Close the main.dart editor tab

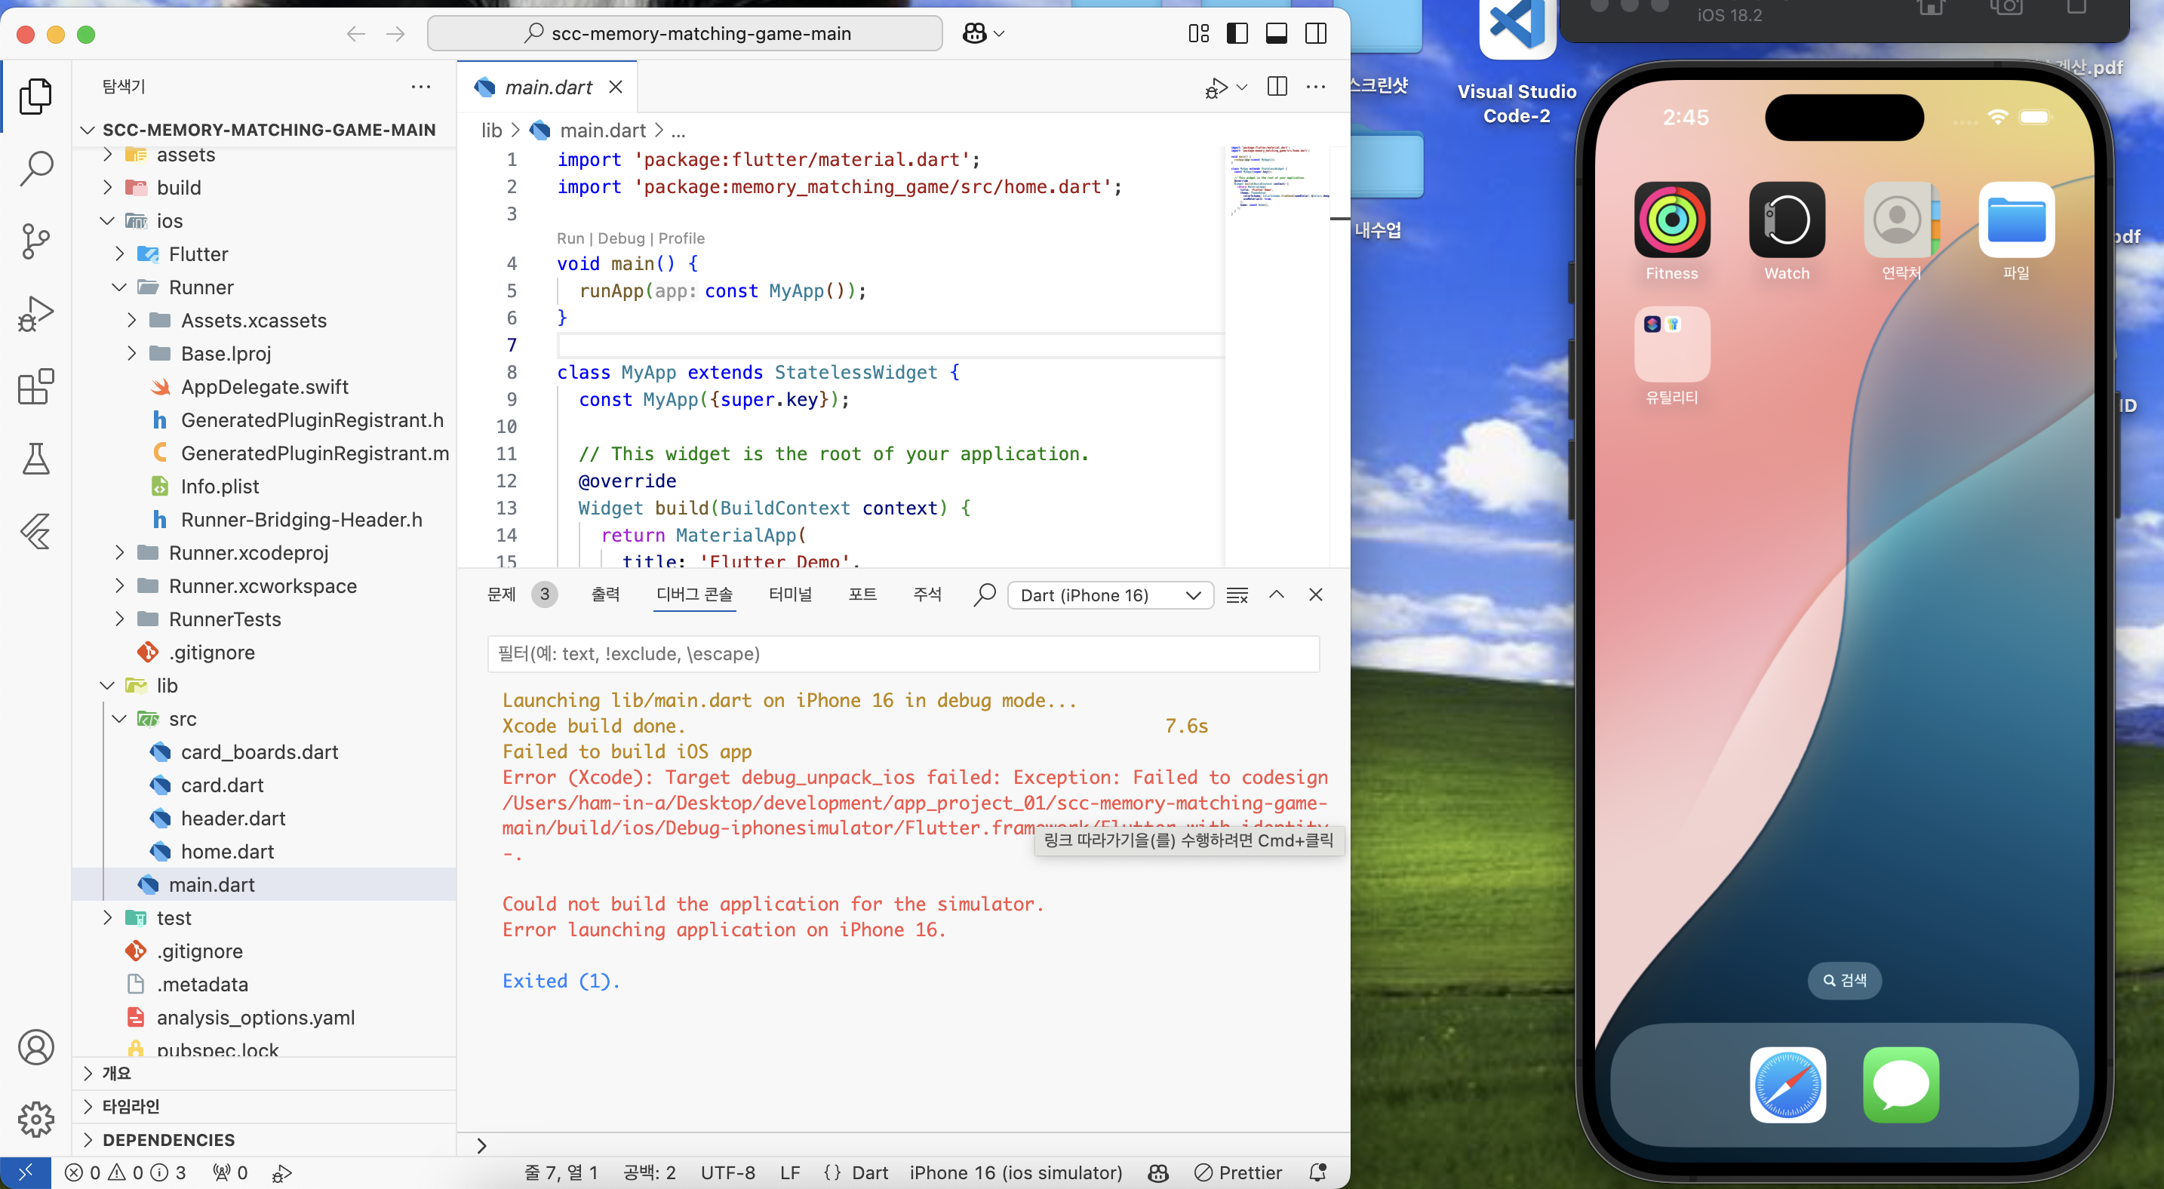click(616, 87)
